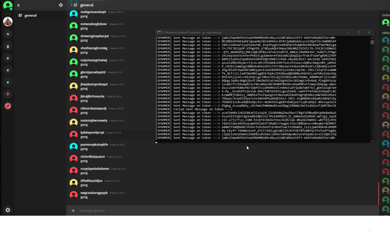Open the Discover compass icon
Viewport: 390px width, 231px height.
click(8, 106)
